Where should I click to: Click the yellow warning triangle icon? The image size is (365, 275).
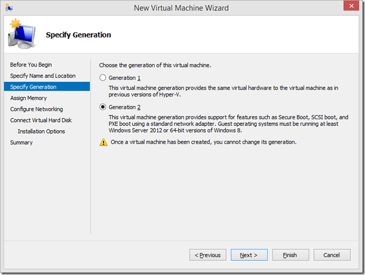coord(103,142)
